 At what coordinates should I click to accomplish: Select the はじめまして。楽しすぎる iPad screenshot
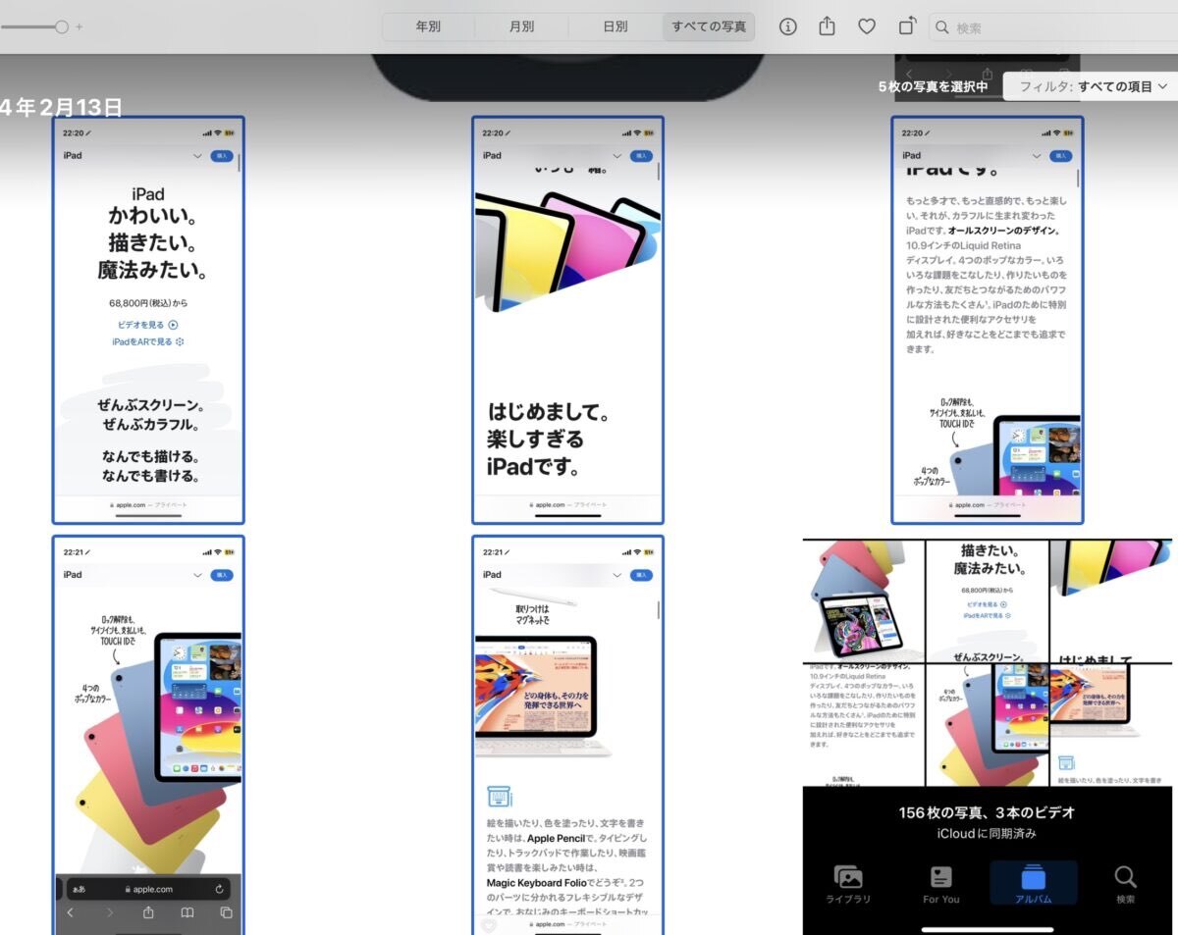[567, 321]
